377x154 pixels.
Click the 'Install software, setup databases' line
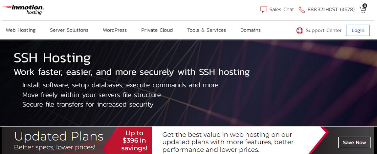[120, 85]
